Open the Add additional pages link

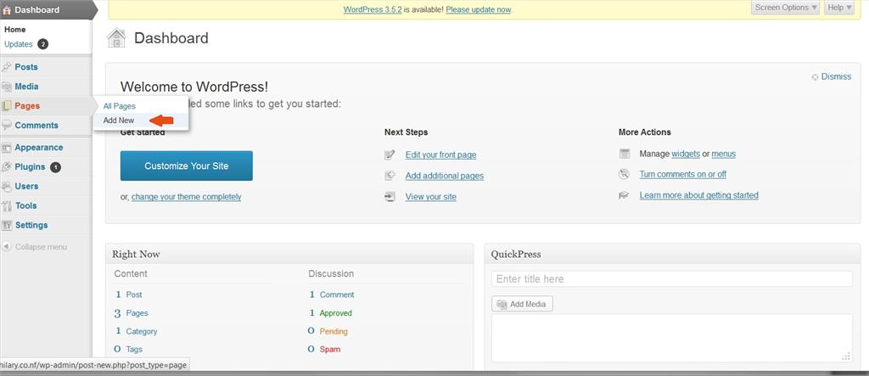point(445,176)
